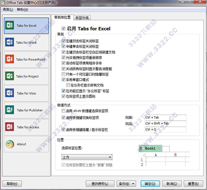Click the Excel icon on Book1 preview tab
Viewport: 207px width, 190px height.
(142, 148)
